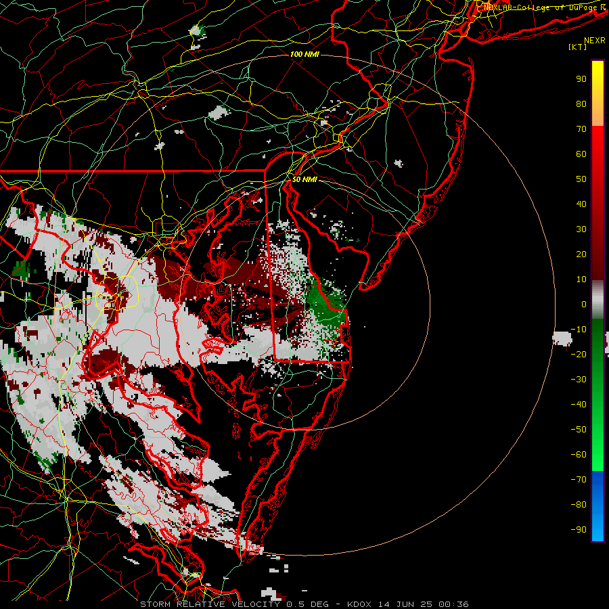This screenshot has width=609, height=609.
Task: Click the -40 value on velocity scale
Action: coord(579,405)
